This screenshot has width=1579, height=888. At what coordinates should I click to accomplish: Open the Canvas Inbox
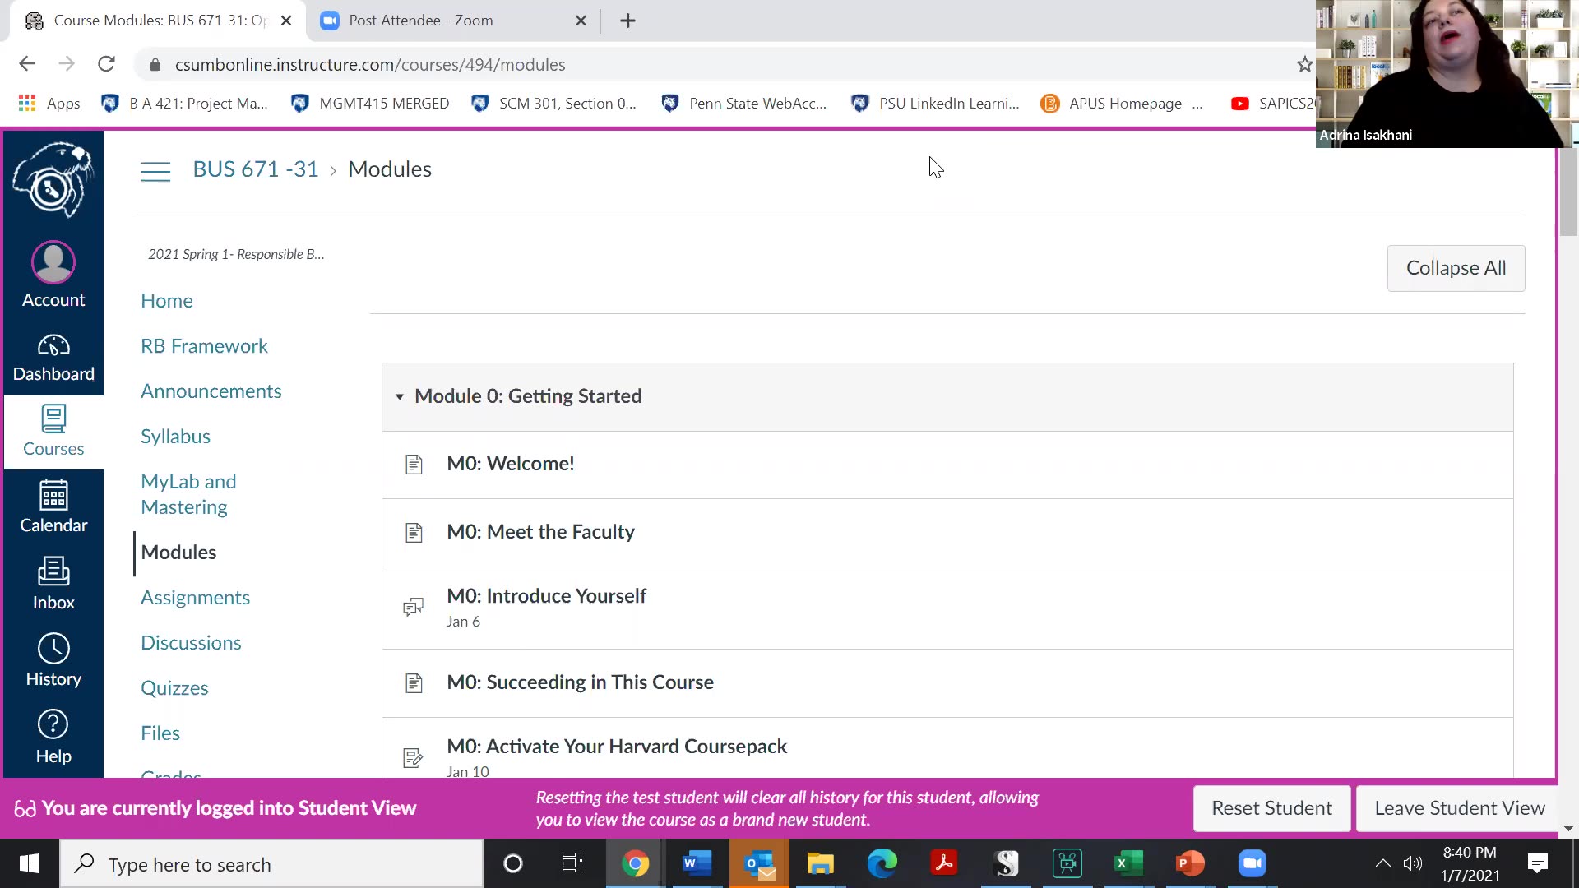[53, 583]
